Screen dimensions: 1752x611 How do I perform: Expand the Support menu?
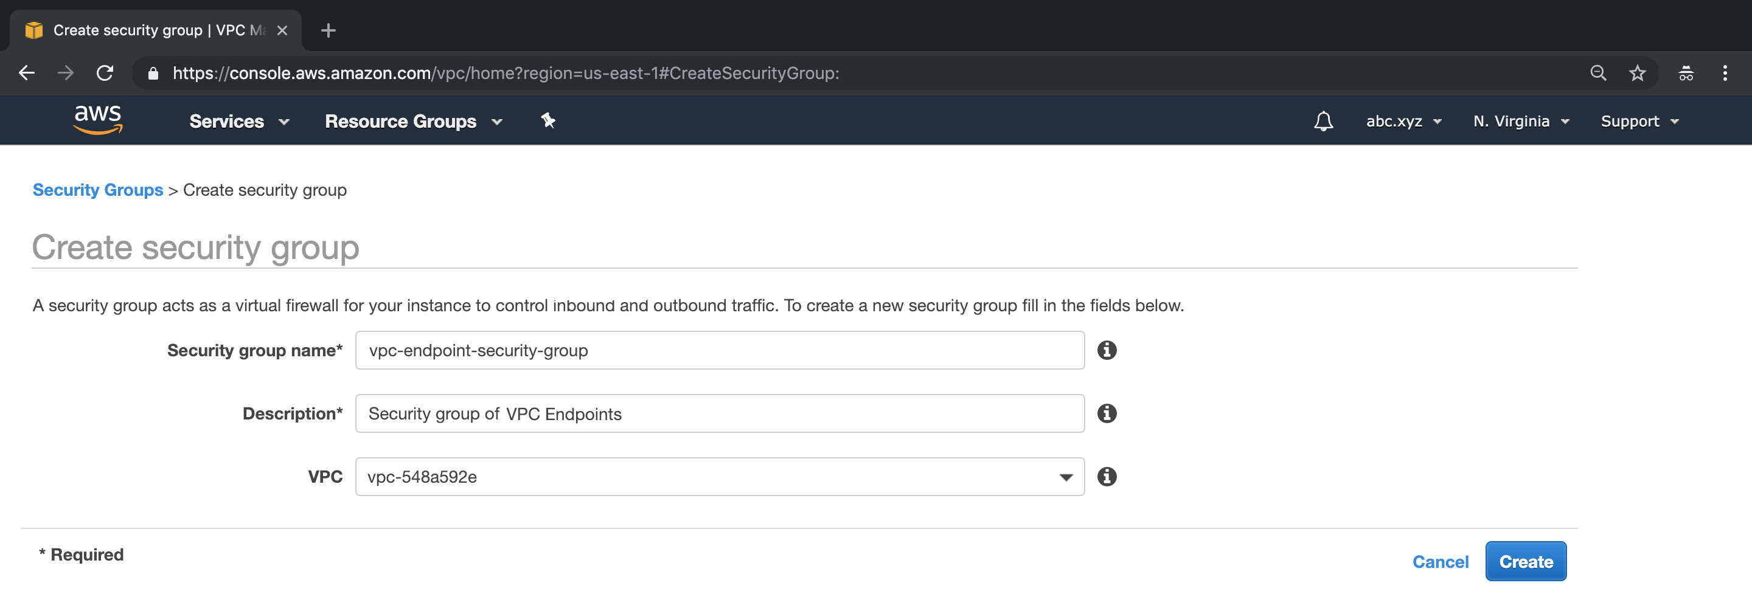(x=1639, y=121)
